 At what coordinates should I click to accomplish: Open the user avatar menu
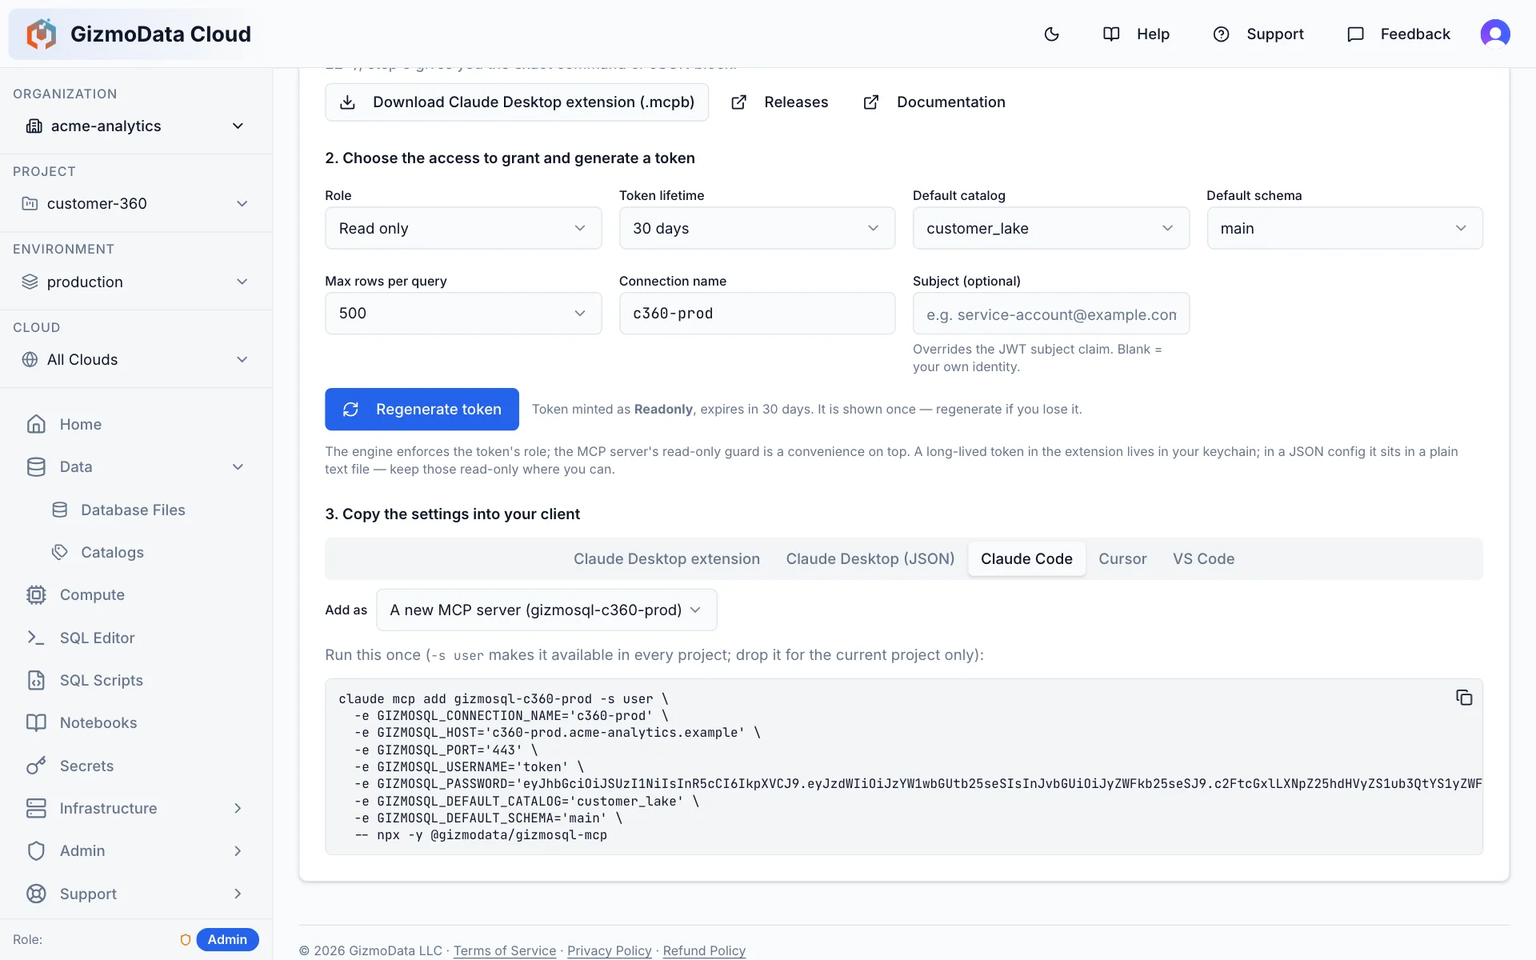(1494, 34)
